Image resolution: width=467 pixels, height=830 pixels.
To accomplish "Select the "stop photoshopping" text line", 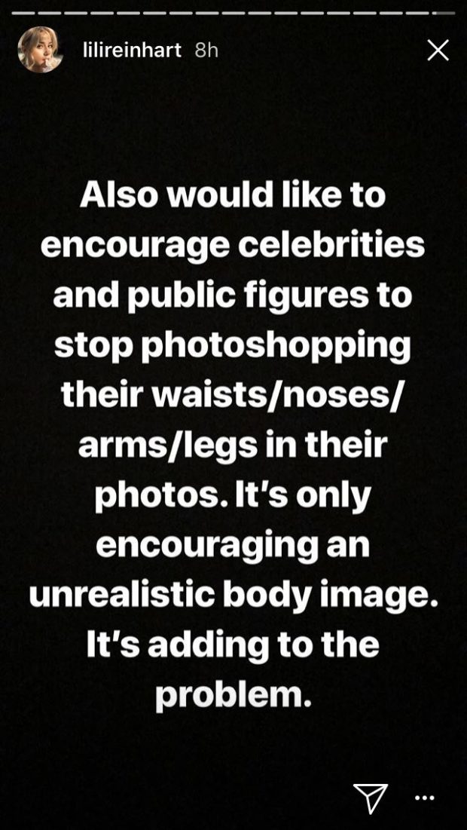I will tap(233, 346).
